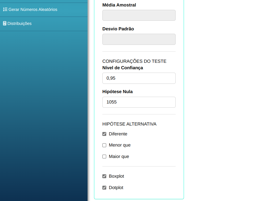This screenshot has width=272, height=201.
Task: Click the greyed Média Amostral field
Action: point(139,15)
